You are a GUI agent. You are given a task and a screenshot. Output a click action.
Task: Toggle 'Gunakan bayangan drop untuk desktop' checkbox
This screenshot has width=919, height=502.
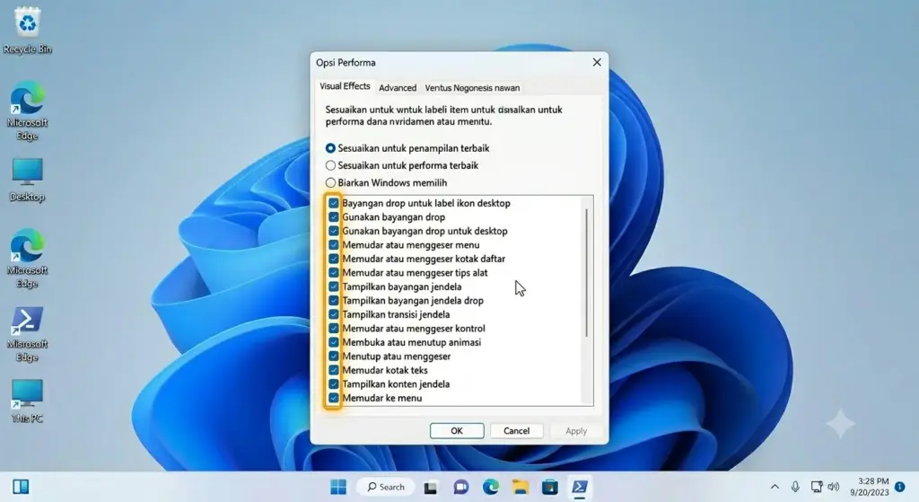pos(334,231)
